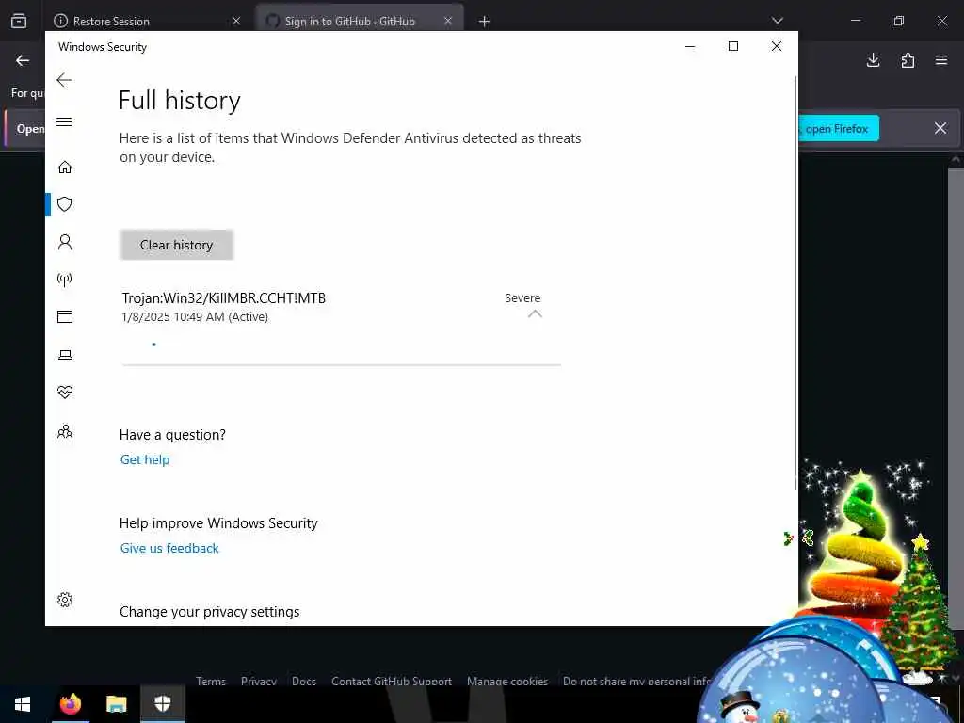This screenshot has height=723, width=964.
Task: Clear the threat history
Action: [176, 245]
